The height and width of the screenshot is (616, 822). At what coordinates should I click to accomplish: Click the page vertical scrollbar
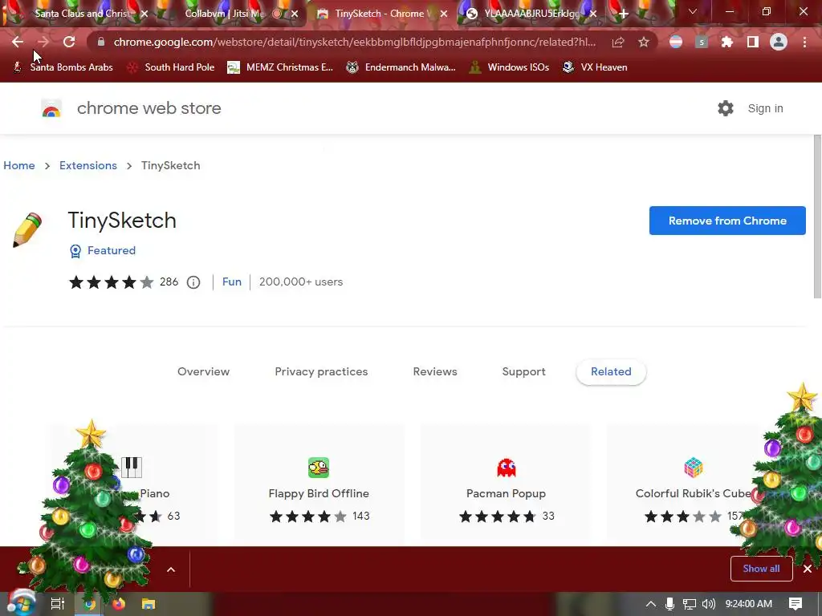click(816, 217)
